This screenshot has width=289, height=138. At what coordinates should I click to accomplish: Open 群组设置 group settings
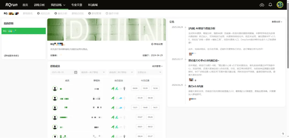pos(157,44)
